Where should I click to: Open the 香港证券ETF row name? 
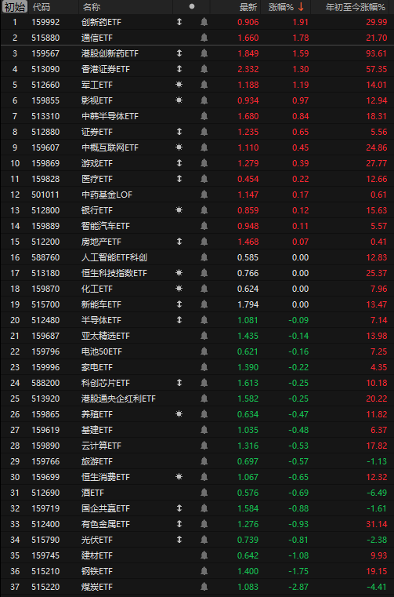tap(103, 69)
